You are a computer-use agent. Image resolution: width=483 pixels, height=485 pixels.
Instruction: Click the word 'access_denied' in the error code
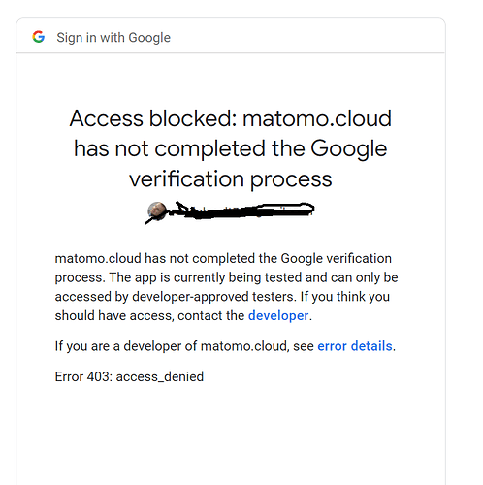click(x=160, y=377)
